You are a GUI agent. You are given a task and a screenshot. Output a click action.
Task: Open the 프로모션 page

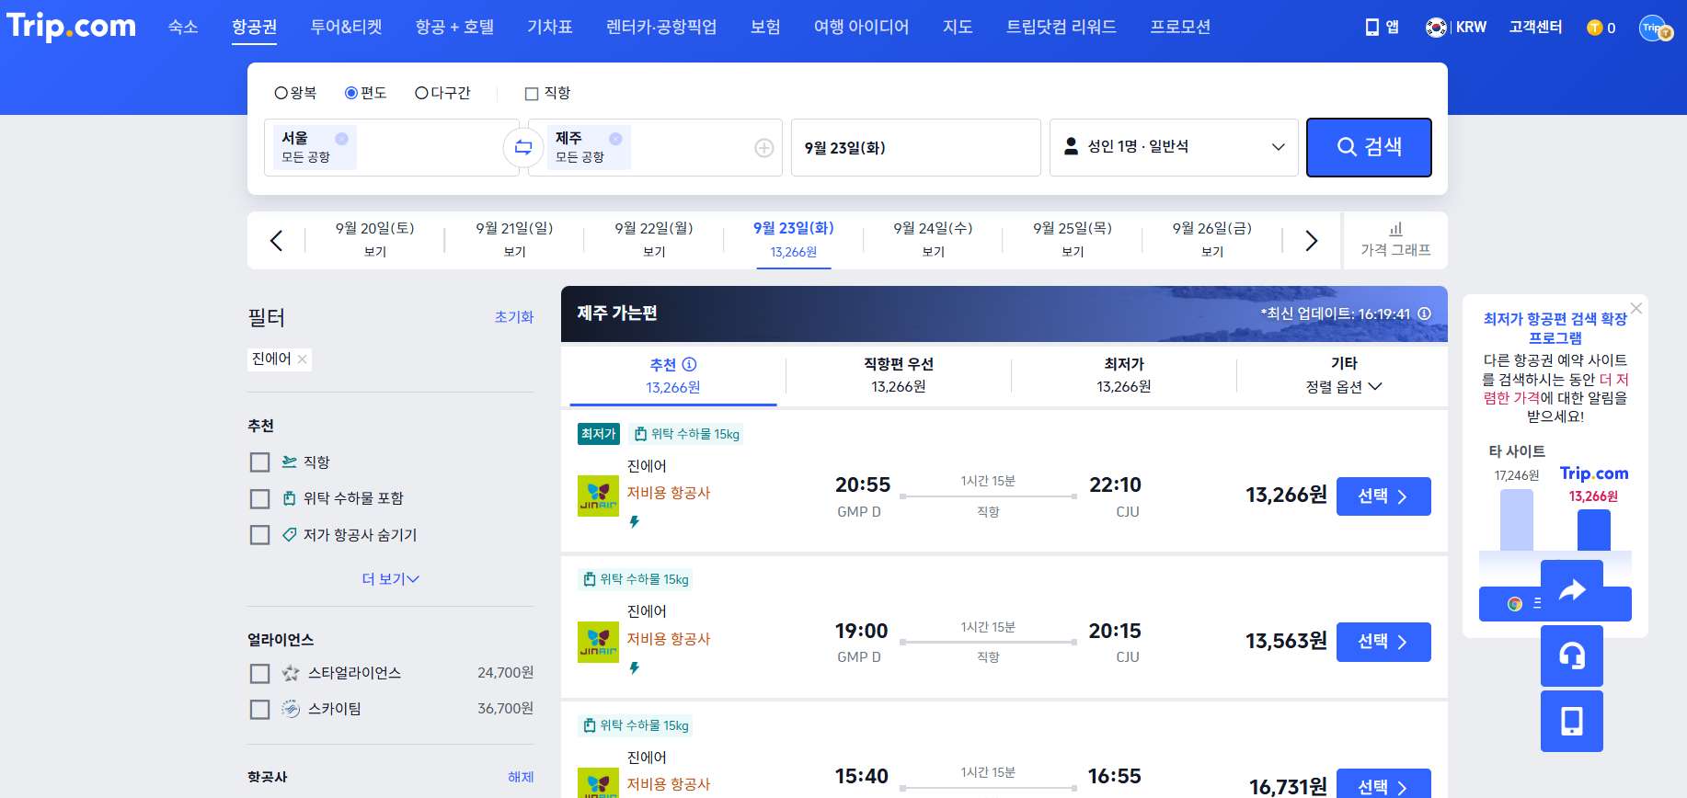pos(1180,28)
